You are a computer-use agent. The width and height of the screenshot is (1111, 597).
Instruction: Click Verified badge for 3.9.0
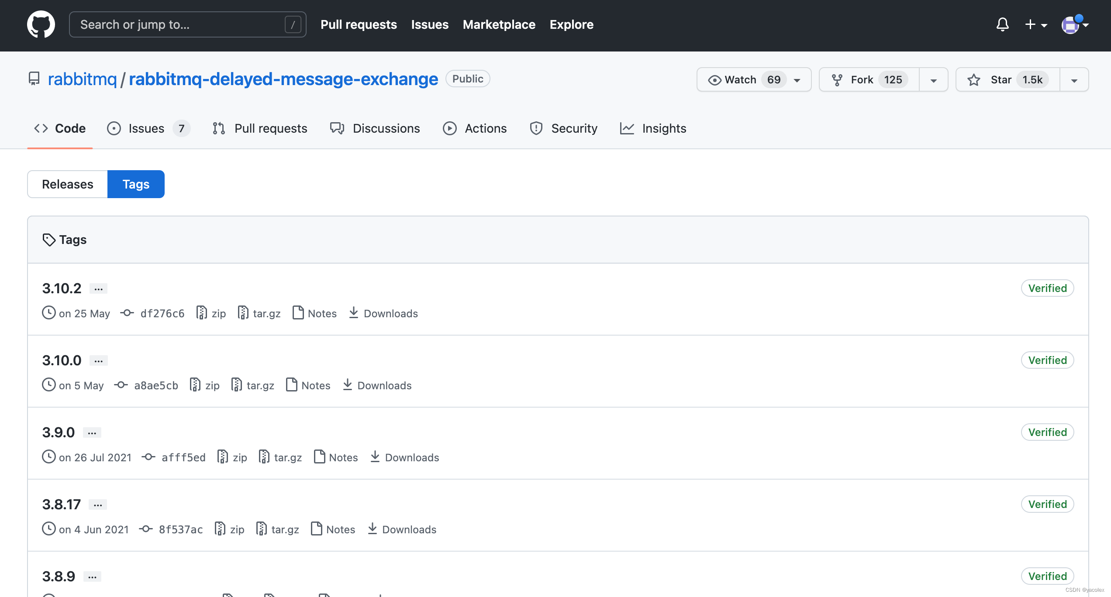[1047, 432]
